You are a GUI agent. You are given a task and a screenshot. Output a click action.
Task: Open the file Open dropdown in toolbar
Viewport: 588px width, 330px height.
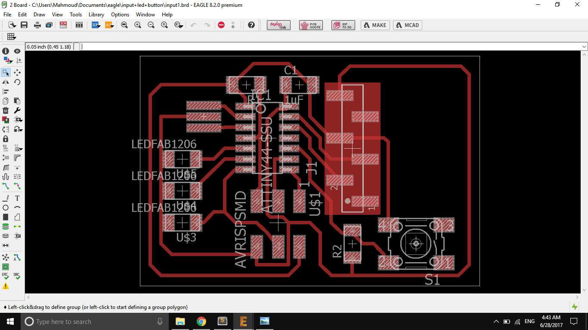[12, 25]
